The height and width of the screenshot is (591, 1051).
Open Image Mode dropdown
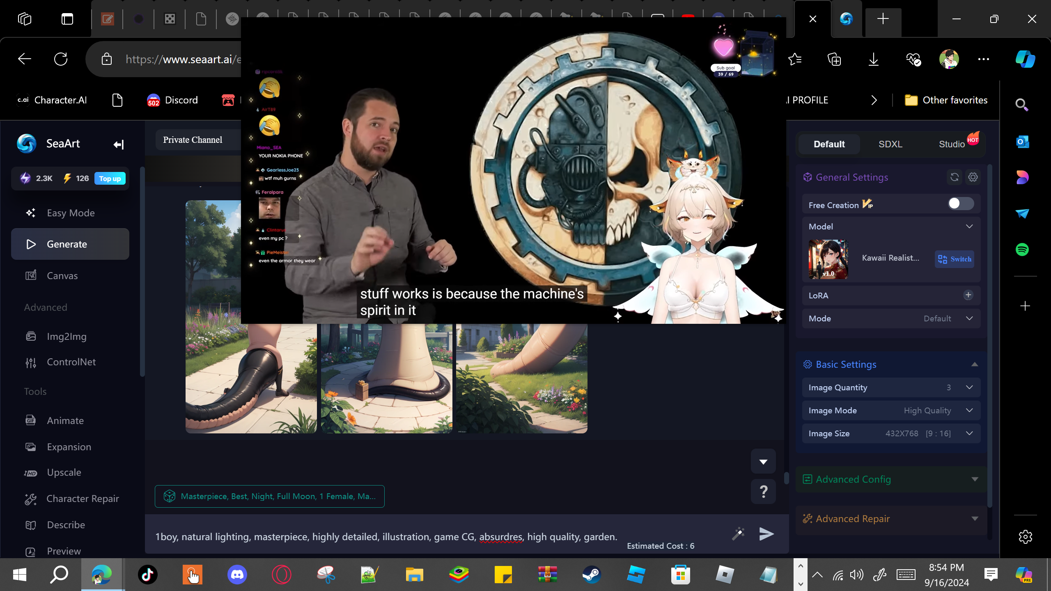[x=891, y=410]
